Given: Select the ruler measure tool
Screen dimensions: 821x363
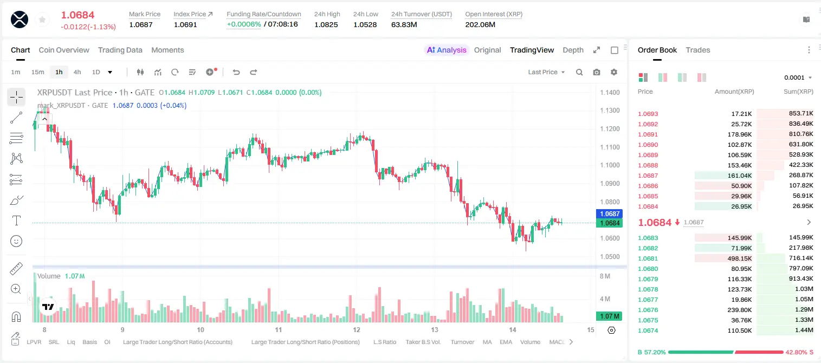Looking at the screenshot, I should [16, 268].
